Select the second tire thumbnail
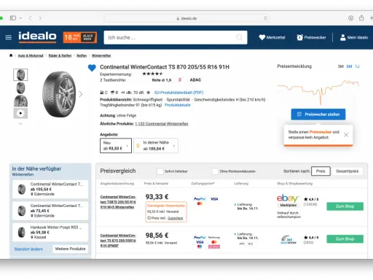This screenshot has height=280, width=373. coord(20,87)
